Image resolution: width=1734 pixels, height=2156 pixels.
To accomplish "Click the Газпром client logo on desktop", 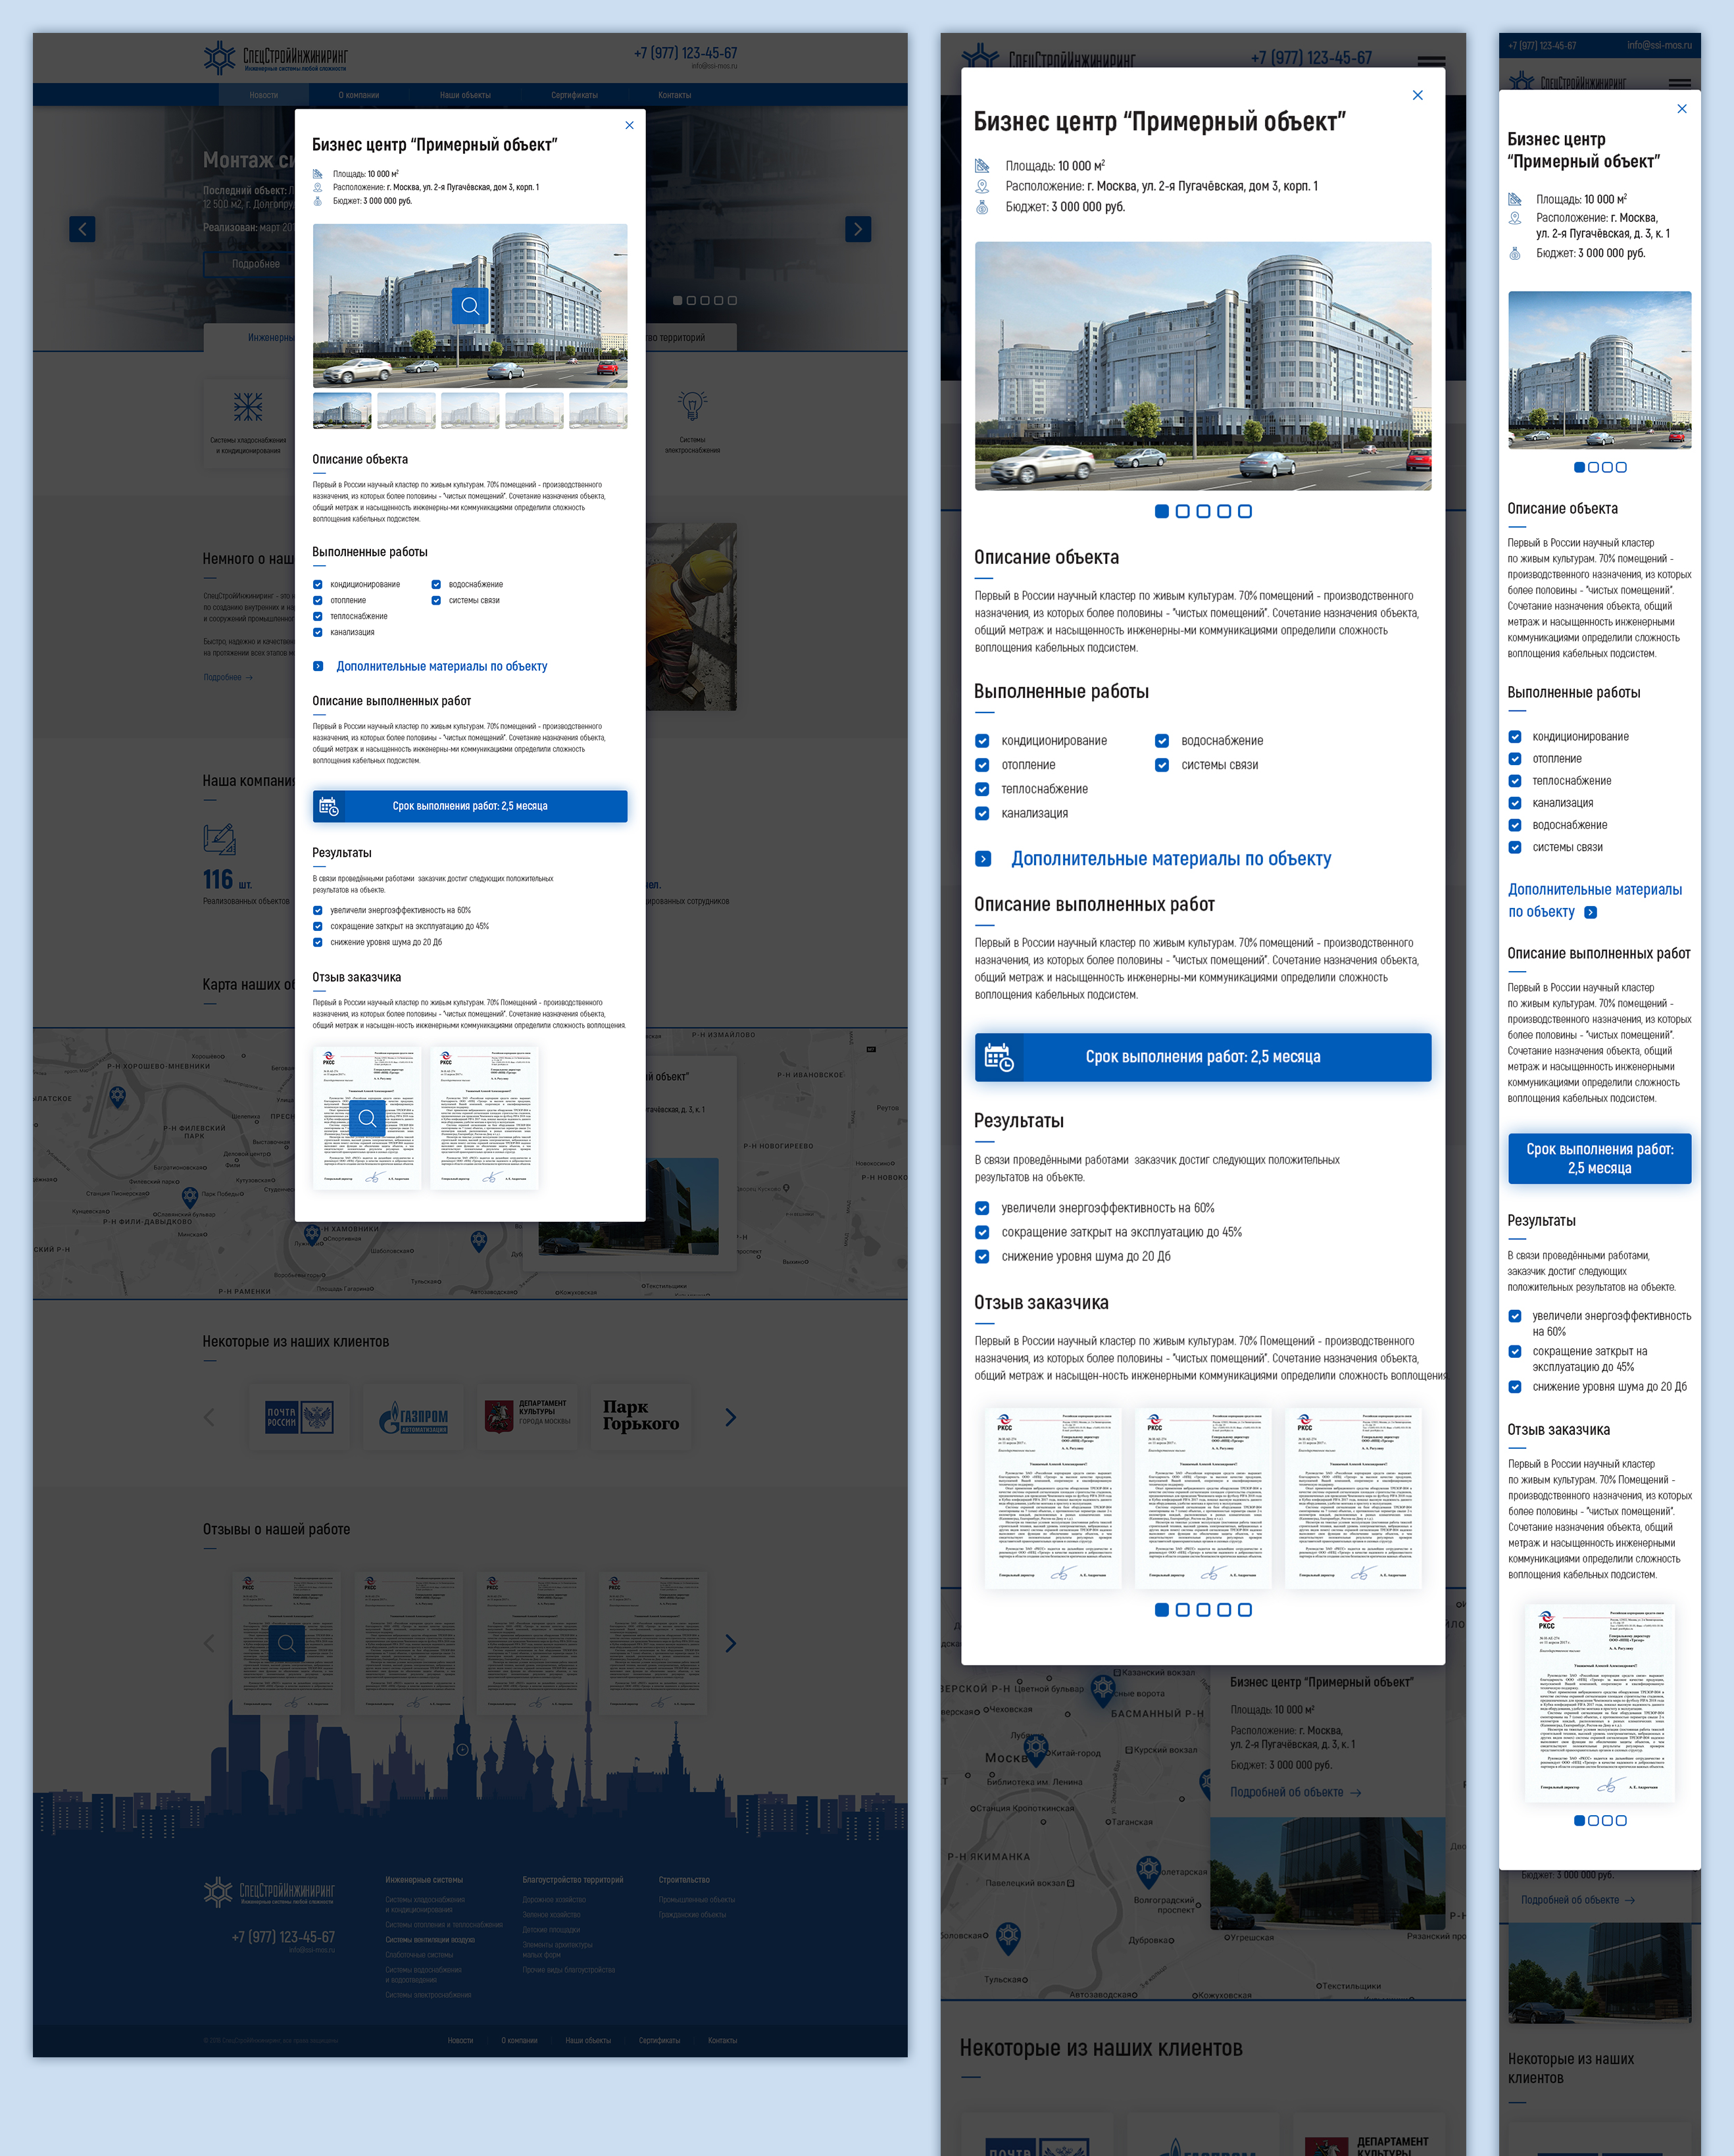I will [413, 1417].
